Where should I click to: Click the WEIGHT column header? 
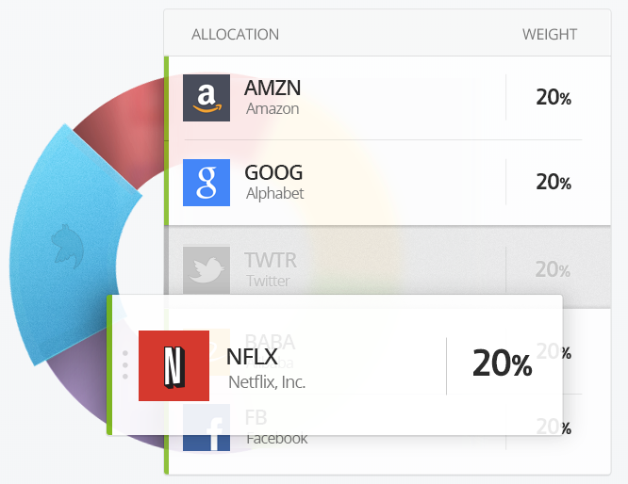click(550, 35)
